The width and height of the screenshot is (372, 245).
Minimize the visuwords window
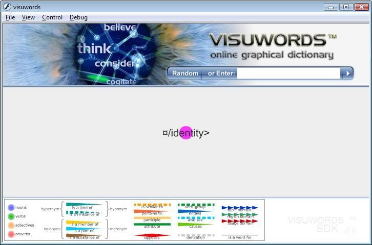point(330,7)
